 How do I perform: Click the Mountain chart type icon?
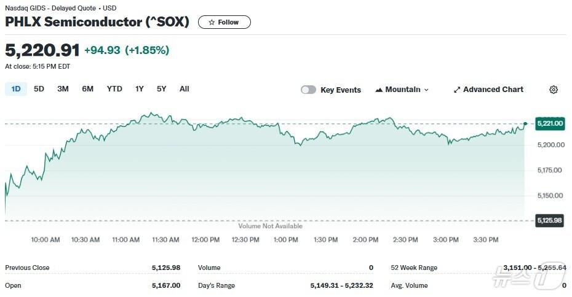click(378, 90)
